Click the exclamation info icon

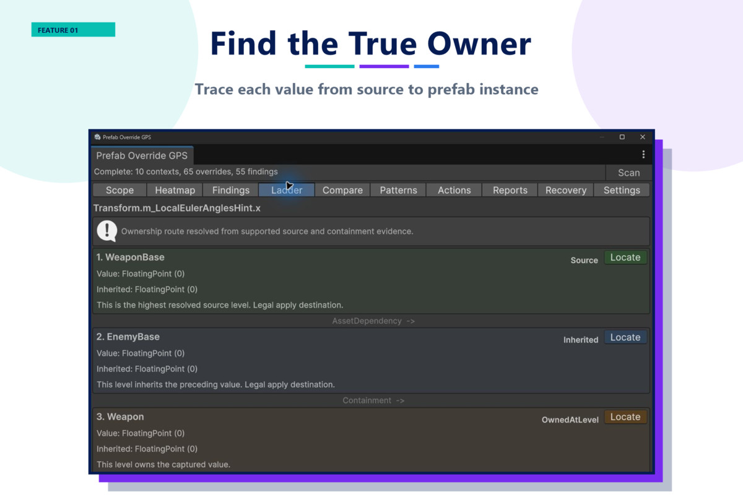[x=107, y=231]
